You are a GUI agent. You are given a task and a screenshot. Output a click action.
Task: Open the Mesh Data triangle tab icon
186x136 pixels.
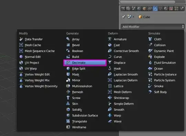point(161,9)
